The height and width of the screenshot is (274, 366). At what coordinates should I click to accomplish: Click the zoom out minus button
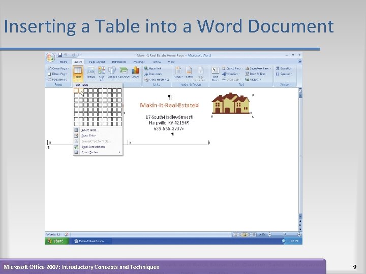coord(269,234)
